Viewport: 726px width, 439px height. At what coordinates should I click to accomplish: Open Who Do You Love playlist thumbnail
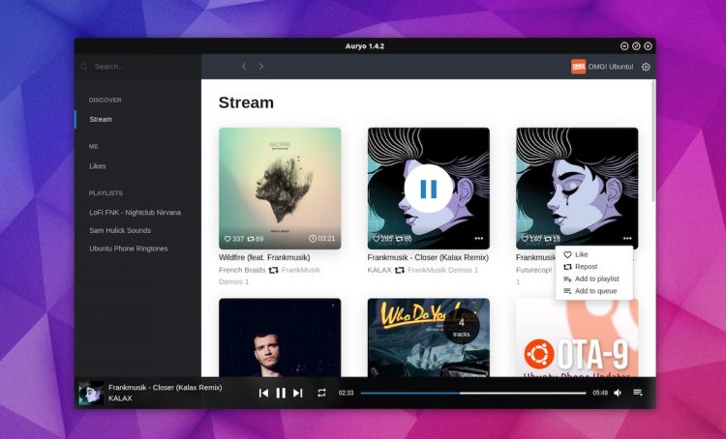[428, 337]
